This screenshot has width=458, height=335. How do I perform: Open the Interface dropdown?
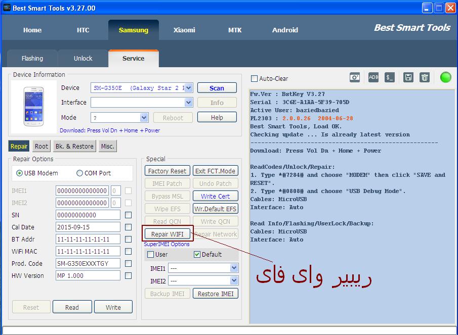(189, 103)
